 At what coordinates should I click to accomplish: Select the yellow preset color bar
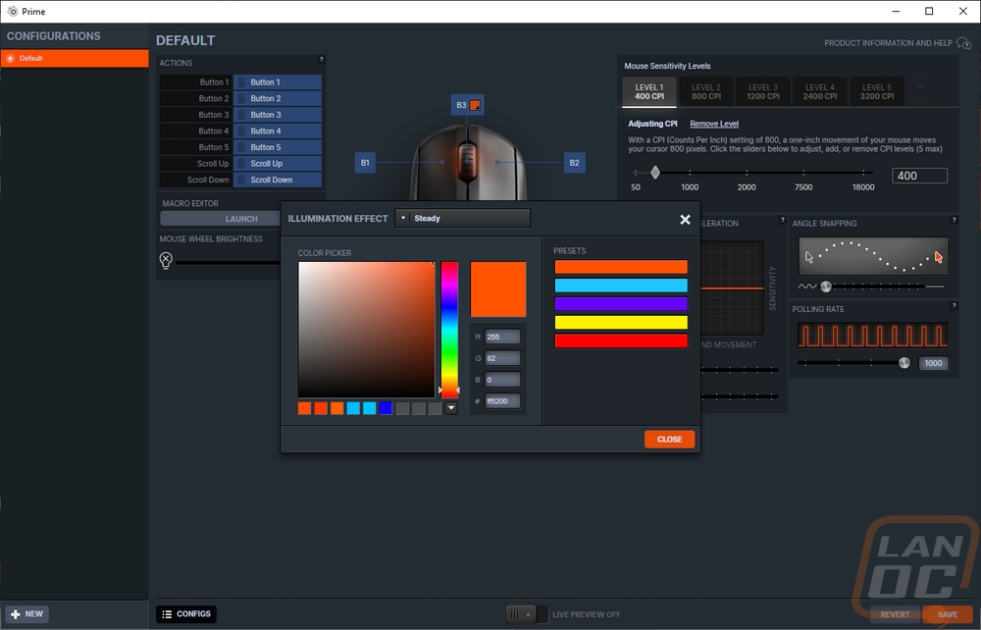tap(621, 322)
